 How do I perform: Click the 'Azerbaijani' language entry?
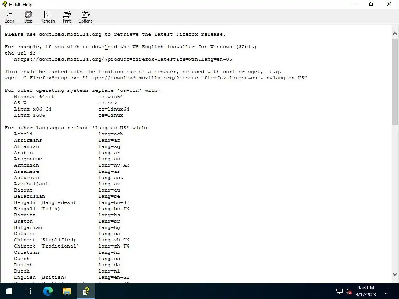coord(31,184)
